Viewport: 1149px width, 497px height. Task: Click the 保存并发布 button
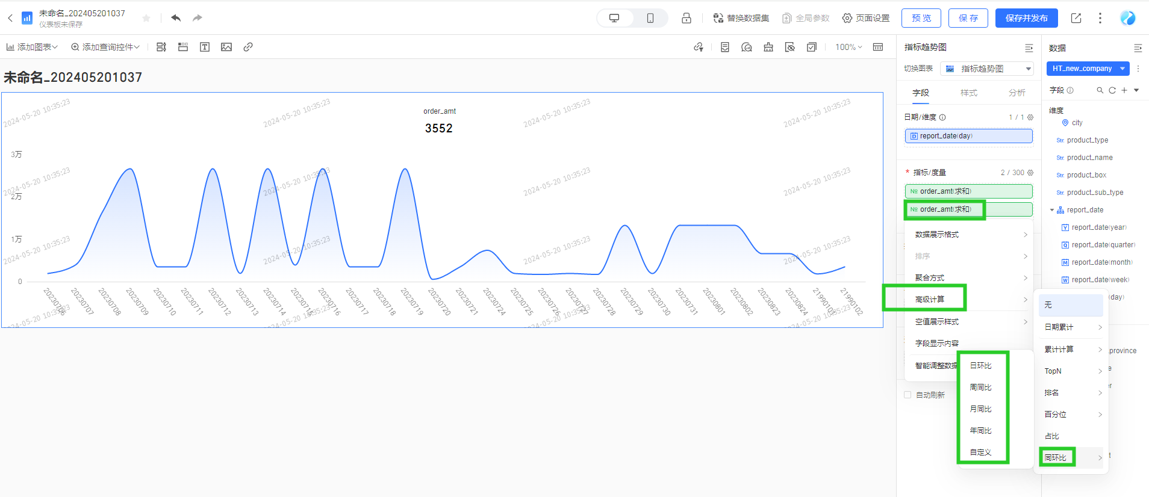1026,18
